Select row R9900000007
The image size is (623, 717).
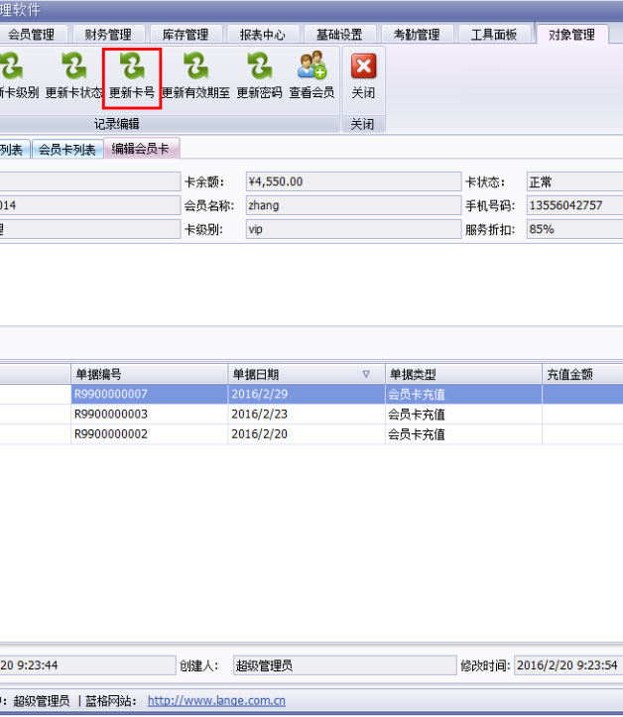tap(311, 394)
